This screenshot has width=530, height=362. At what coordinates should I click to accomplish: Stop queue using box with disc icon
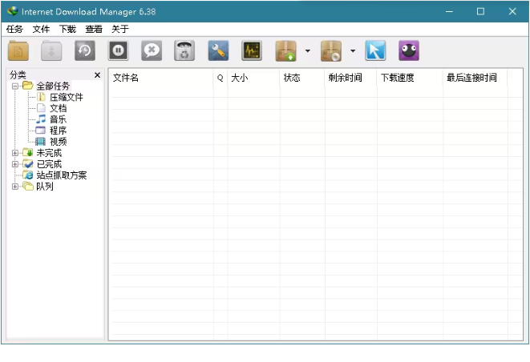331,51
